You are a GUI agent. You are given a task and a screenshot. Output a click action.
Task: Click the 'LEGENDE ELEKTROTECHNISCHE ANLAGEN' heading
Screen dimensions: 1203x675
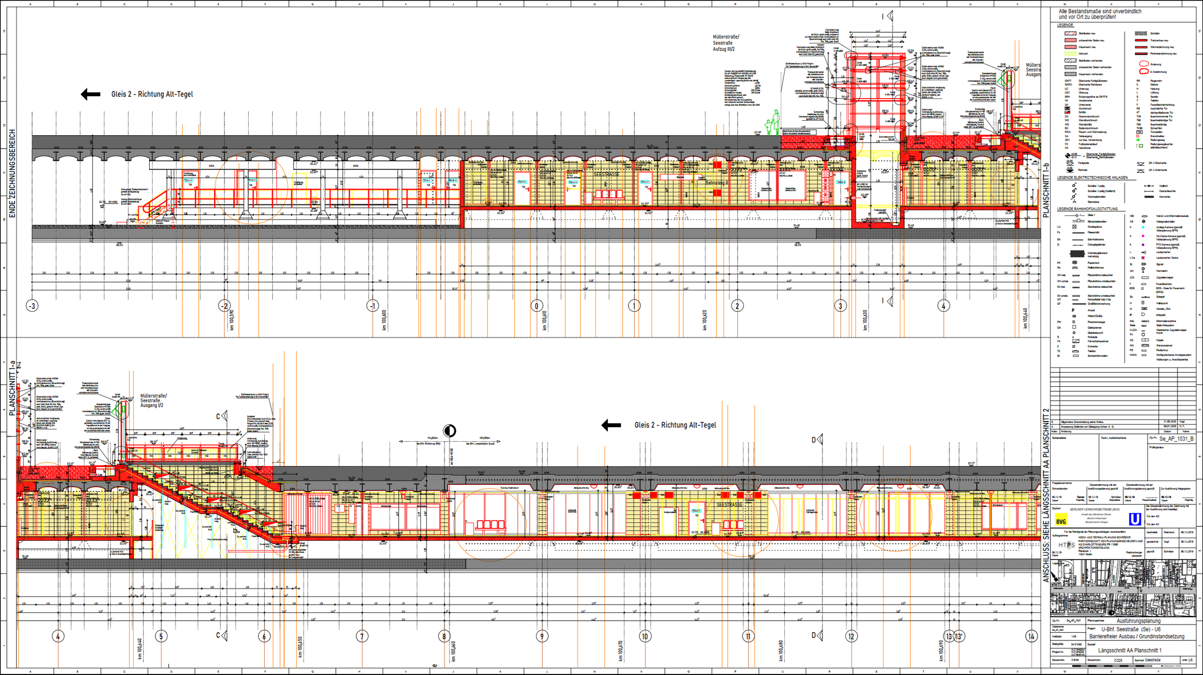[1092, 178]
